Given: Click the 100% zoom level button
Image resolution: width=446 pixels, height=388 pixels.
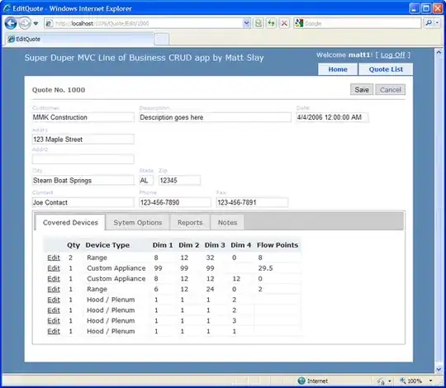Looking at the screenshot, I should click(410, 381).
